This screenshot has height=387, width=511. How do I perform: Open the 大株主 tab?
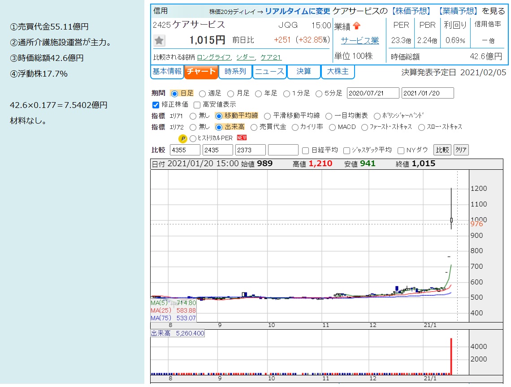[338, 72]
